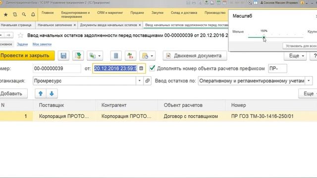This screenshot has width=317, height=178.
Task: Open the attached files icon dropdown
Action: (148, 56)
